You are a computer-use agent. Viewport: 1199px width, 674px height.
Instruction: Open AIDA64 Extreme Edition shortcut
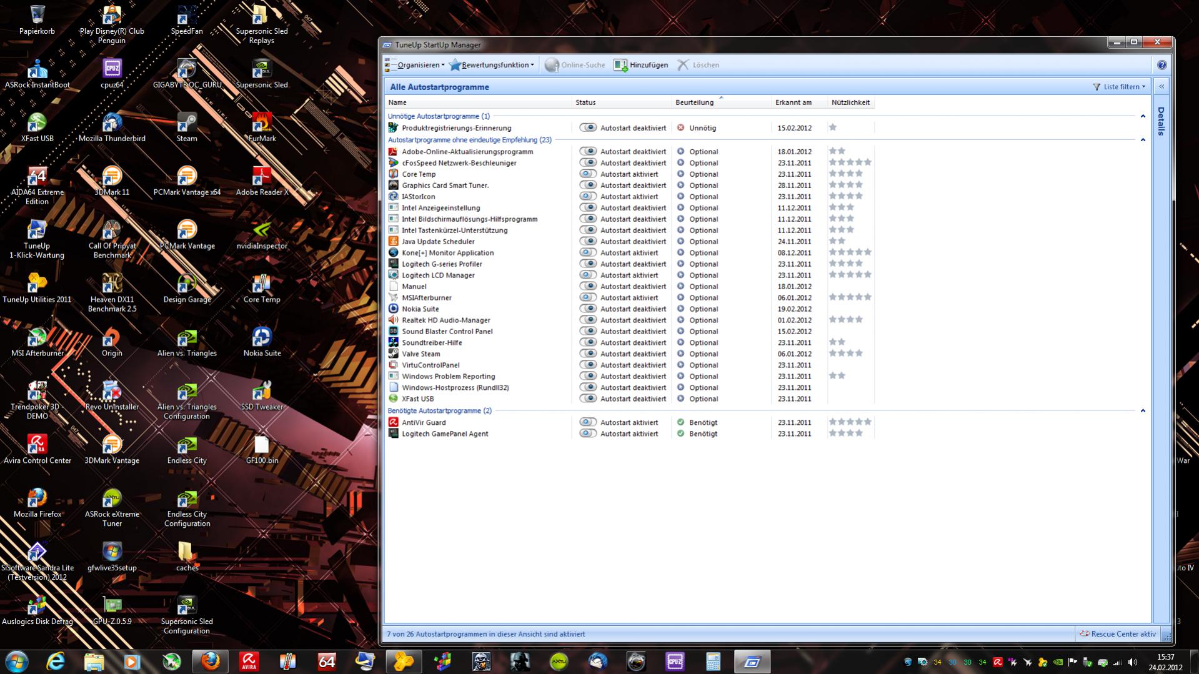(37, 186)
